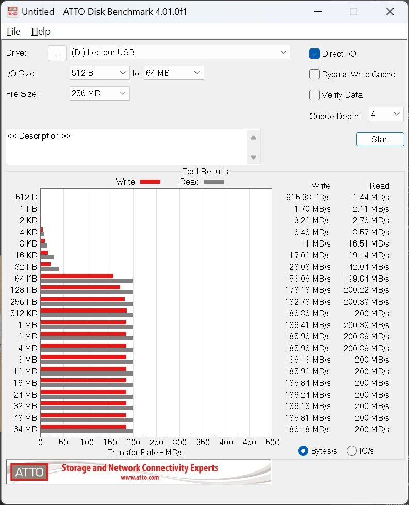Click the red Write legend swatch
409x505 pixels.
151,182
